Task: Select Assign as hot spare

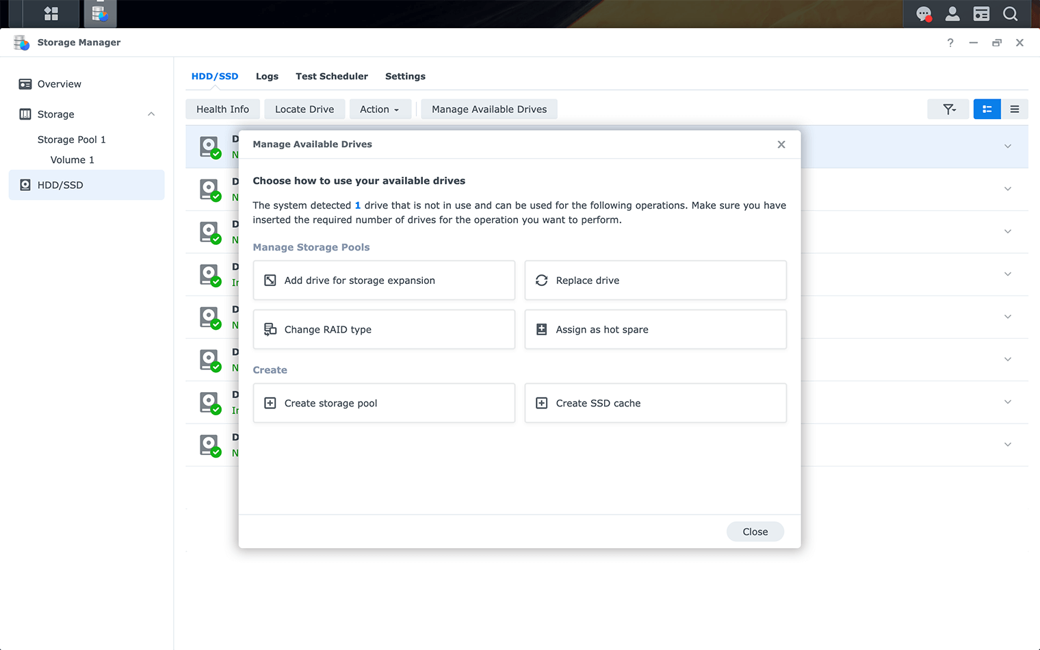Action: tap(654, 329)
